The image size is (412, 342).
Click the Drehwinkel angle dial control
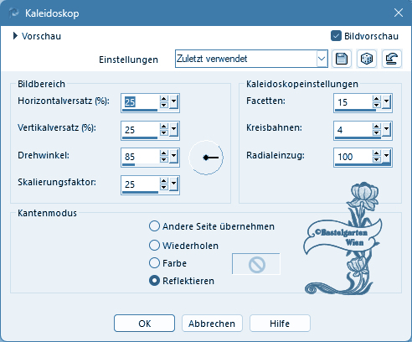click(206, 158)
